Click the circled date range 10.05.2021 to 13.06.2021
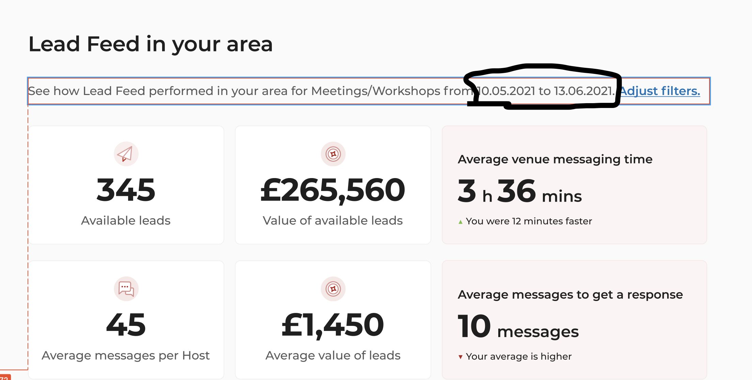 click(546, 91)
